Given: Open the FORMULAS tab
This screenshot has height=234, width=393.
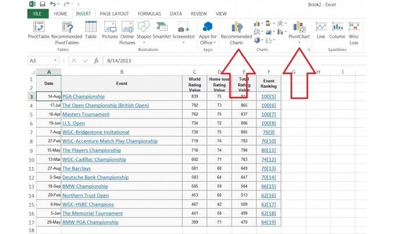Looking at the screenshot, I should tap(150, 14).
